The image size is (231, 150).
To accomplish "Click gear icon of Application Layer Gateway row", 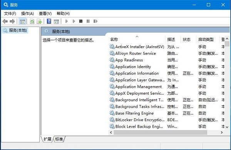I will coord(112,80).
